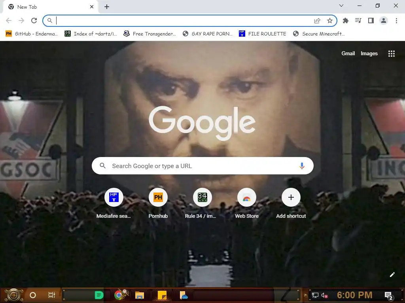405x303 pixels.
Task: Click the back navigation arrow
Action: [x=9, y=21]
